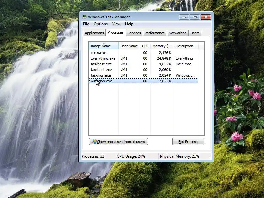Sort by User Name column header
The image size is (264, 198).
pyautogui.click(x=129, y=46)
